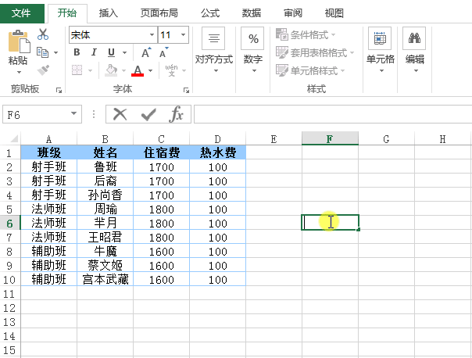Select row 12 header
Screen dimensions: 472x358
pos(9,308)
